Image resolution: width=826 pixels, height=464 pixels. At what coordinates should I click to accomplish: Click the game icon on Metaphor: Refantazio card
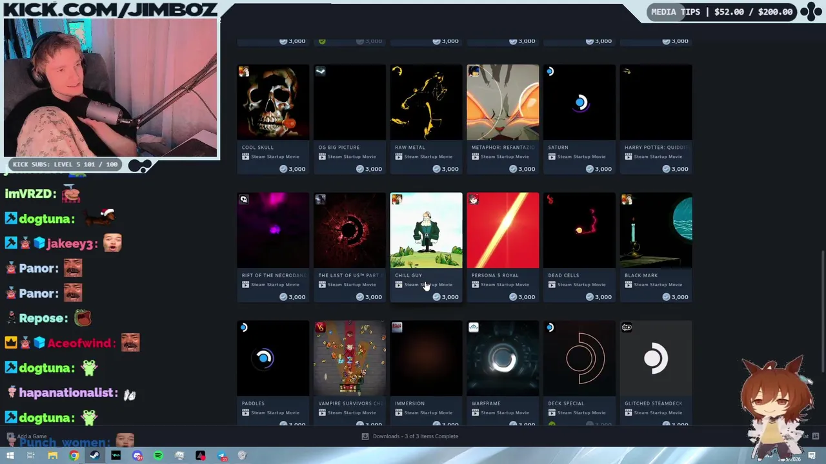(474, 72)
